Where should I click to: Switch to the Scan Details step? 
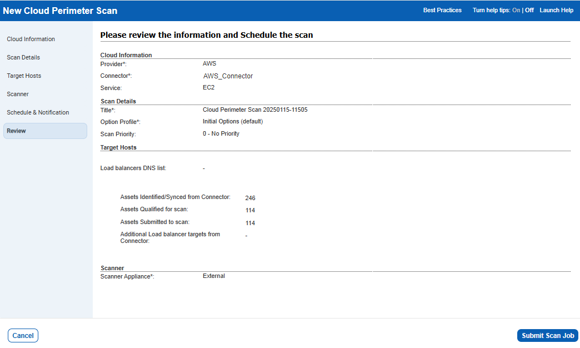point(23,57)
